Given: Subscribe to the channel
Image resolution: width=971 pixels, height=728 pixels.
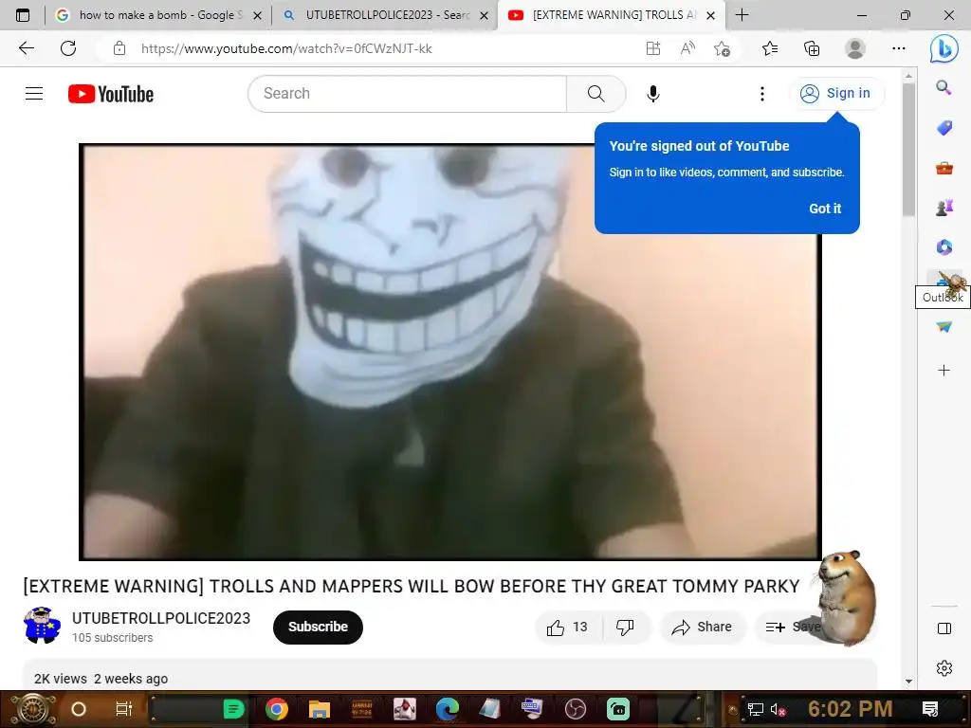Looking at the screenshot, I should click(318, 628).
